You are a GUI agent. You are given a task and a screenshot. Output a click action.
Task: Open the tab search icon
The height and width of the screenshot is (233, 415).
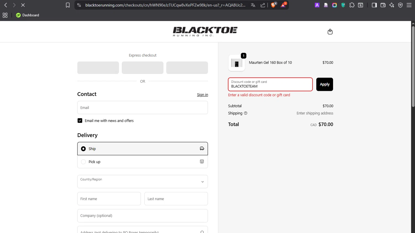pos(360,5)
